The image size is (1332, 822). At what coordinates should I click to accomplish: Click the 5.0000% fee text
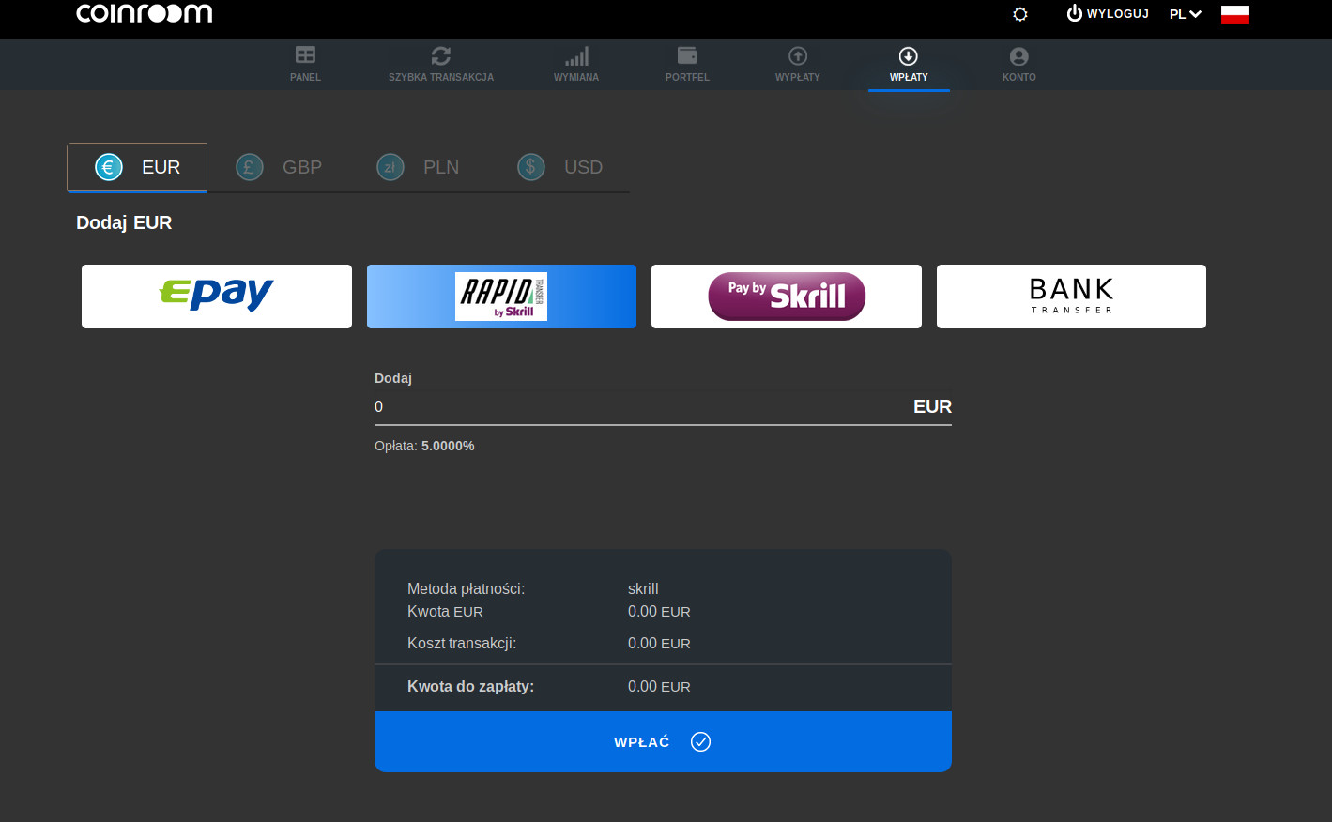[448, 446]
